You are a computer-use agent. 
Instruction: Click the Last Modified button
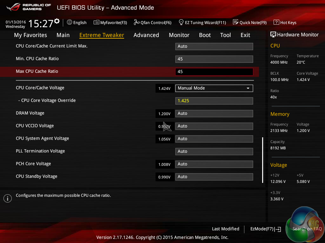click(226, 229)
